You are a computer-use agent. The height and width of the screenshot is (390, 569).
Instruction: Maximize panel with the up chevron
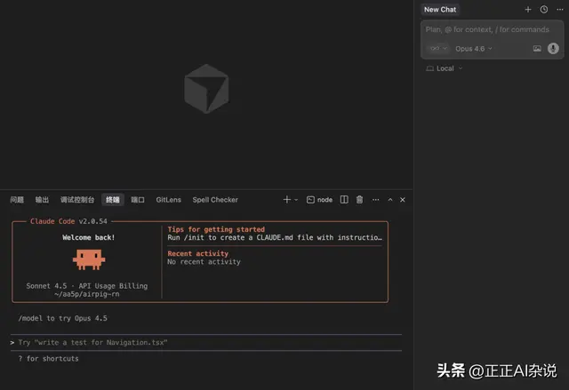tap(390, 200)
